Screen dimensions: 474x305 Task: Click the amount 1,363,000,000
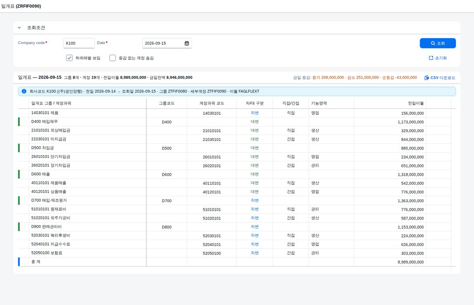coord(410,201)
